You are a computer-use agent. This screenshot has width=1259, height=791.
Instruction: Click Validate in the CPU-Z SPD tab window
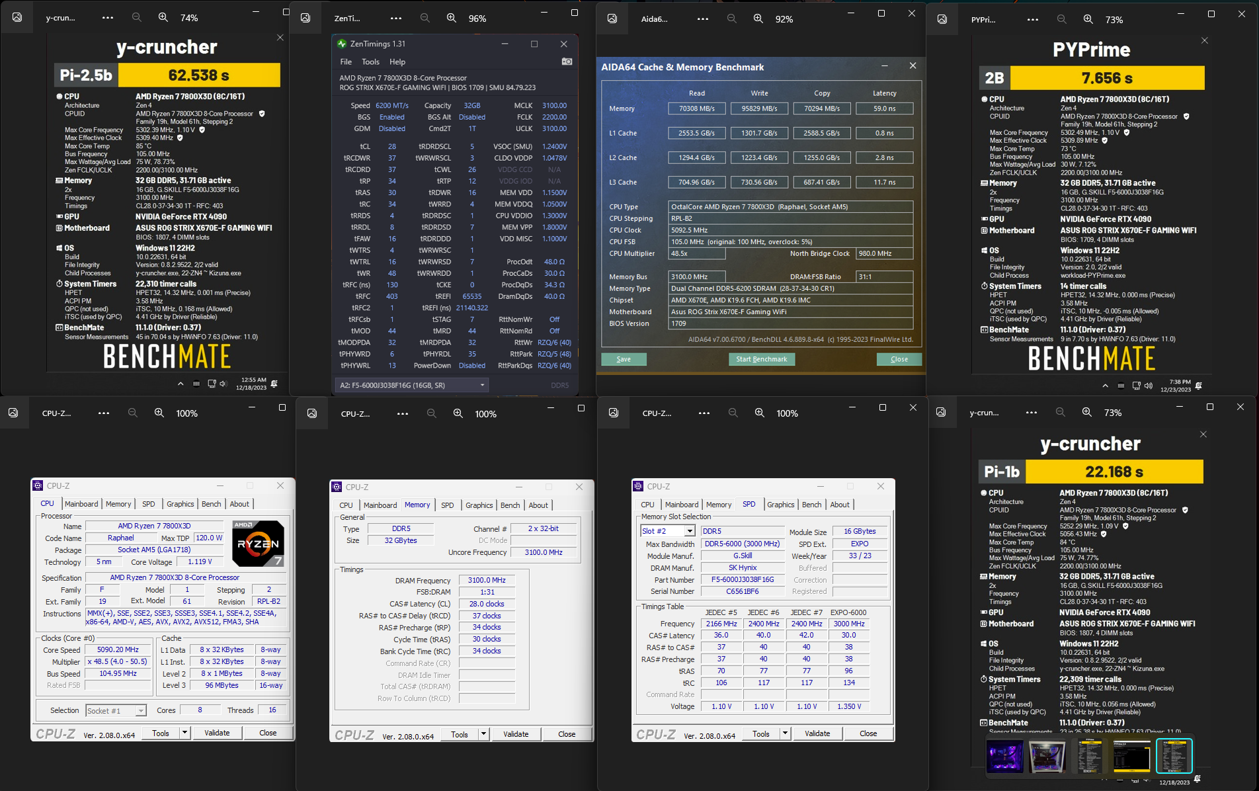[x=817, y=733]
